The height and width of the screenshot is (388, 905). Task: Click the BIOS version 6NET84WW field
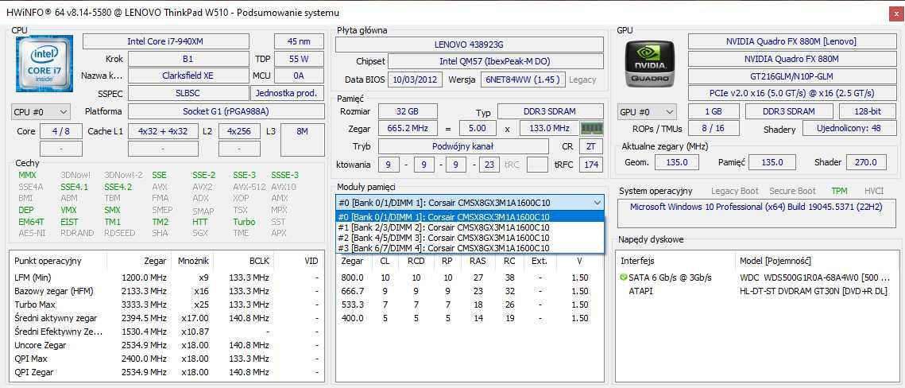(522, 80)
